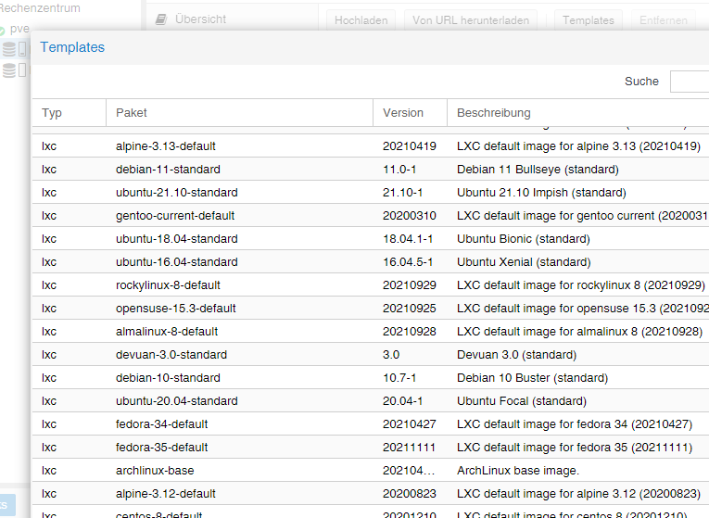Image resolution: width=709 pixels, height=518 pixels.
Task: Click description ArchLinux base image.
Action: [x=518, y=471]
